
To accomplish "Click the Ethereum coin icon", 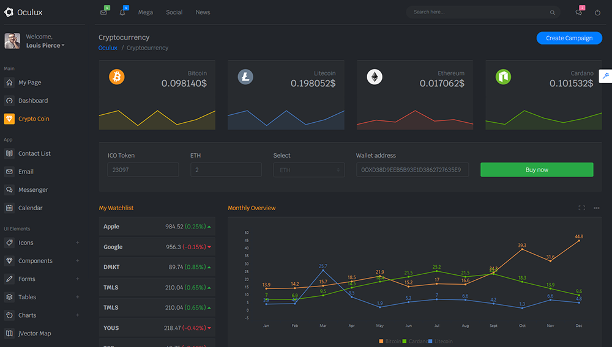I will (375, 76).
